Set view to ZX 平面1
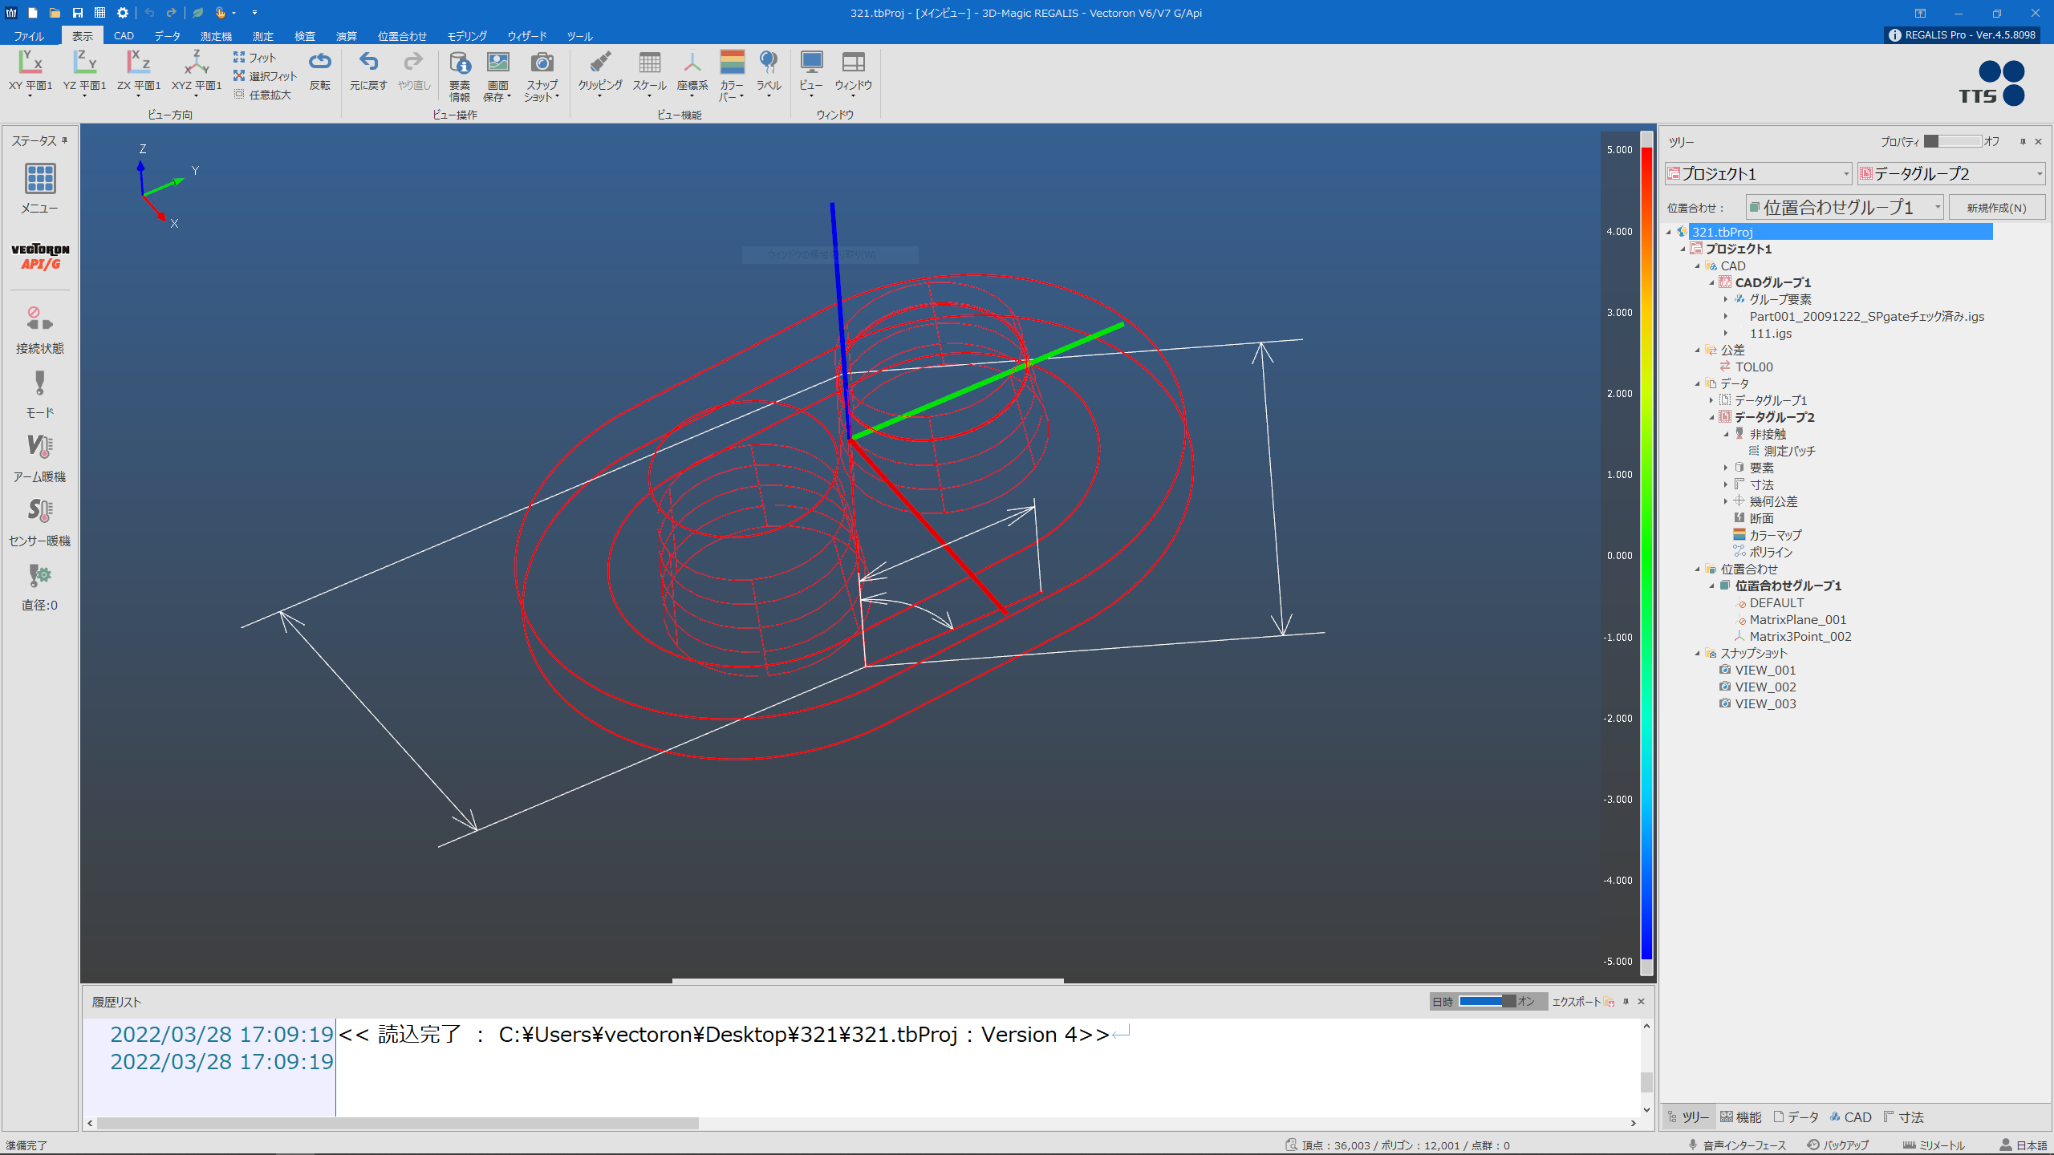The height and width of the screenshot is (1155, 2054). [139, 73]
